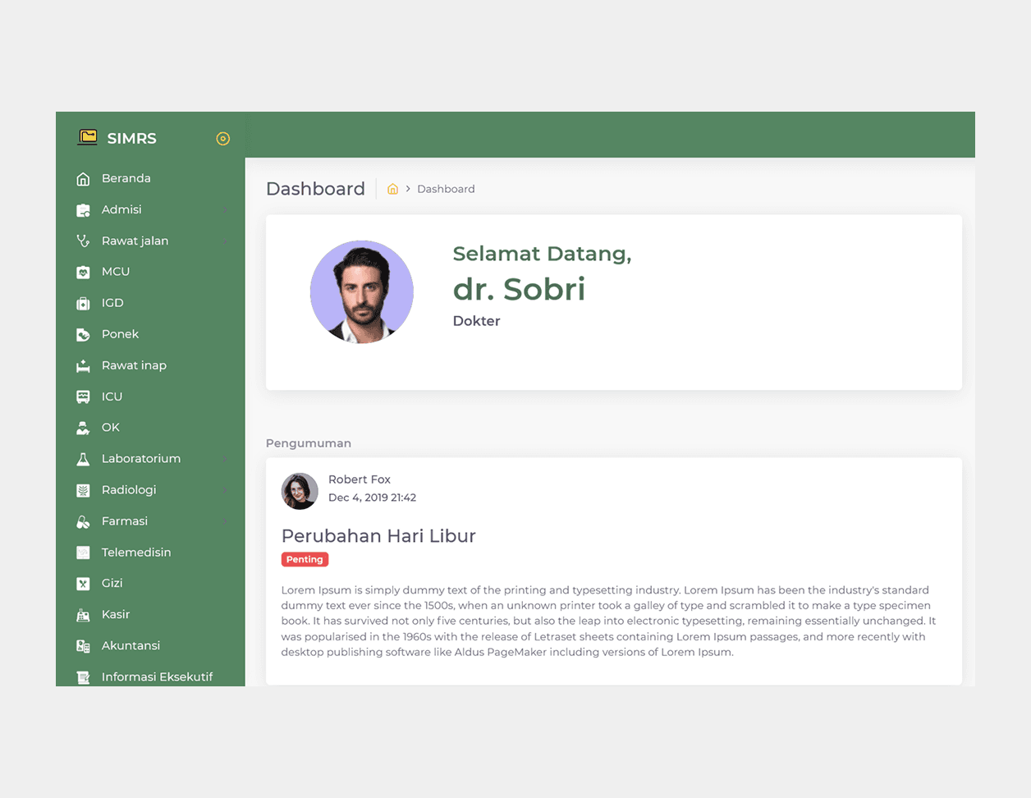Expand the Radiologi submenu arrow
This screenshot has height=798, width=1031.
pos(225,490)
